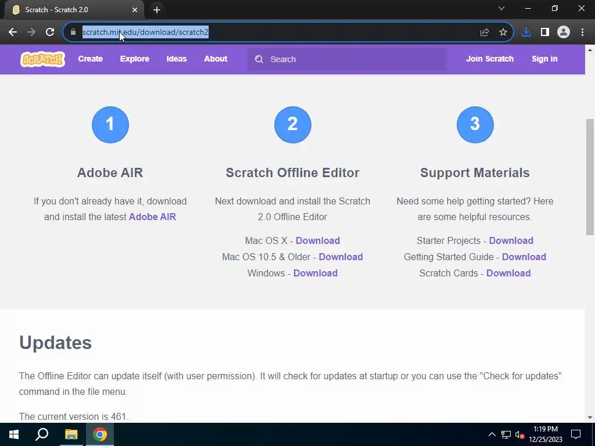Click "The current version is 461." text
Image resolution: width=595 pixels, height=446 pixels.
(74, 416)
